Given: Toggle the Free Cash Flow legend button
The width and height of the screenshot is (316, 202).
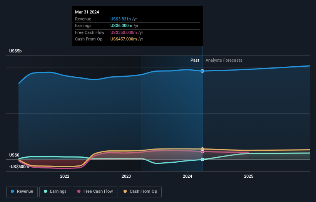Looking at the screenshot, I should (95, 192).
